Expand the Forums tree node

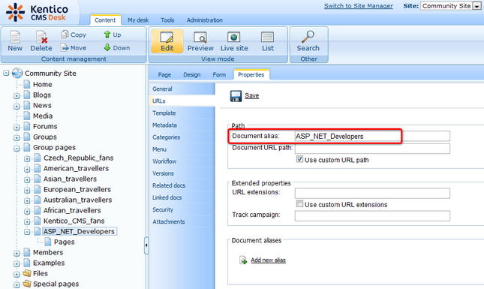17,127
